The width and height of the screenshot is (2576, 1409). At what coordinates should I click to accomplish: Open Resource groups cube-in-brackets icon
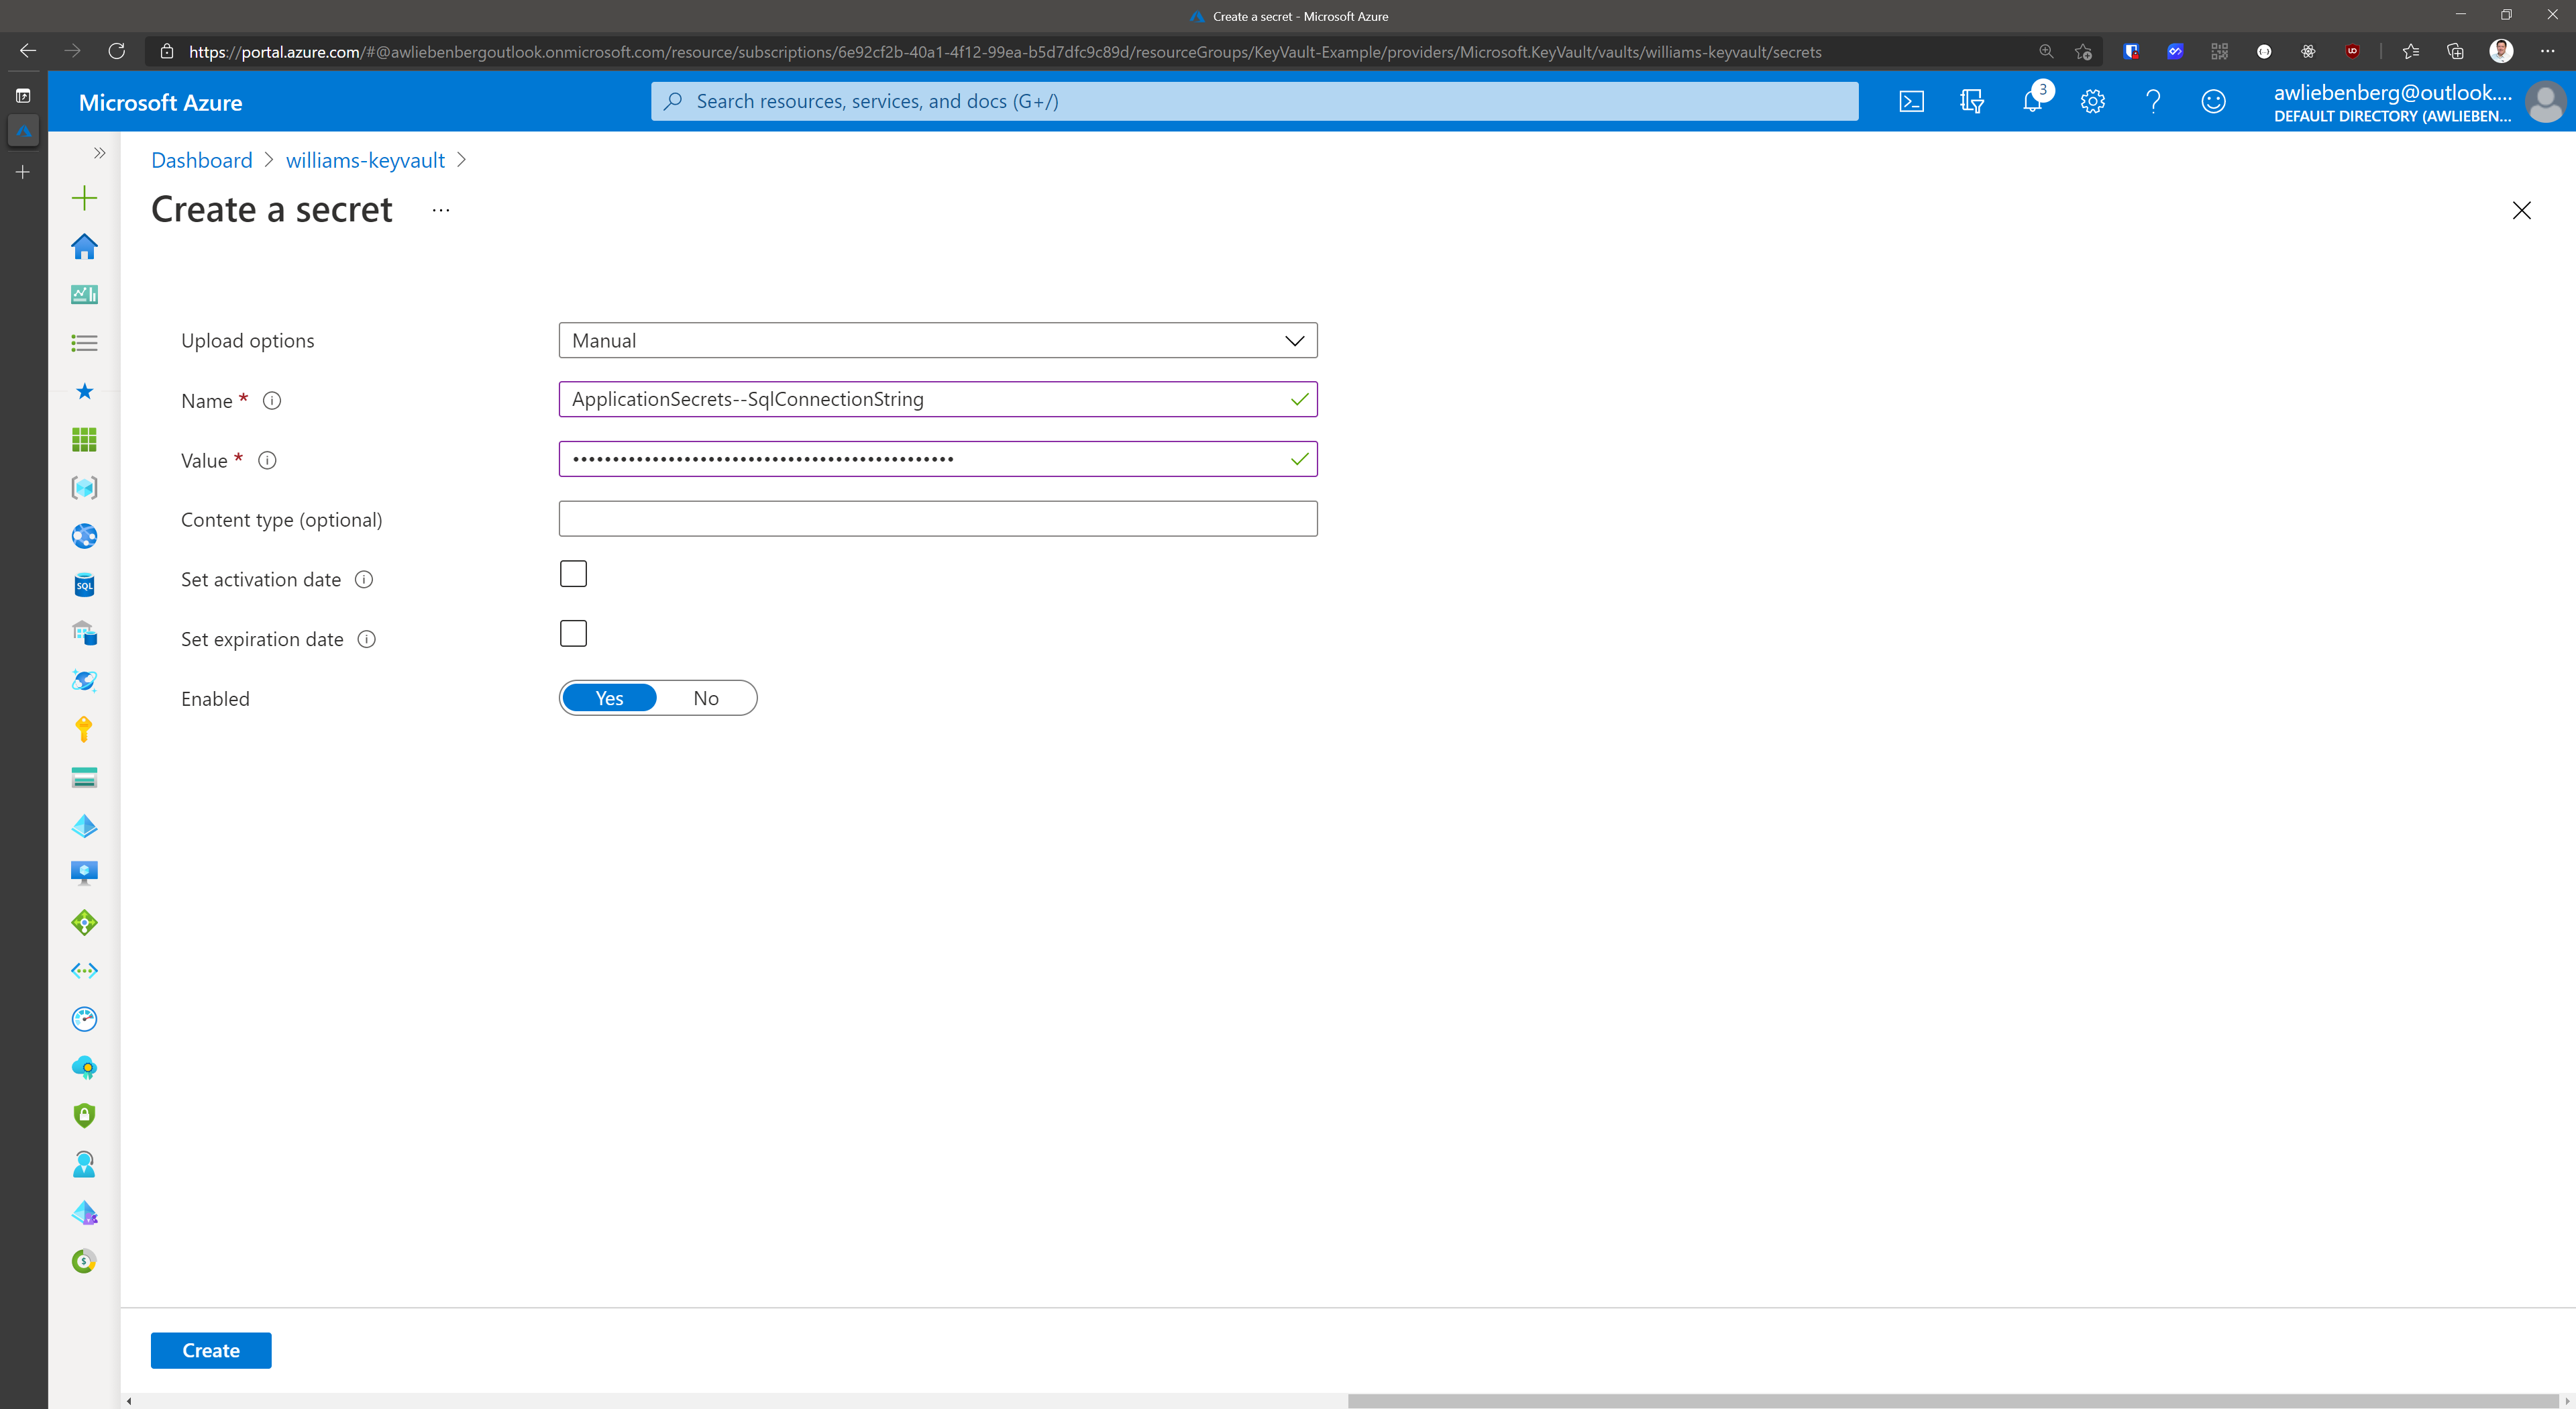click(84, 487)
